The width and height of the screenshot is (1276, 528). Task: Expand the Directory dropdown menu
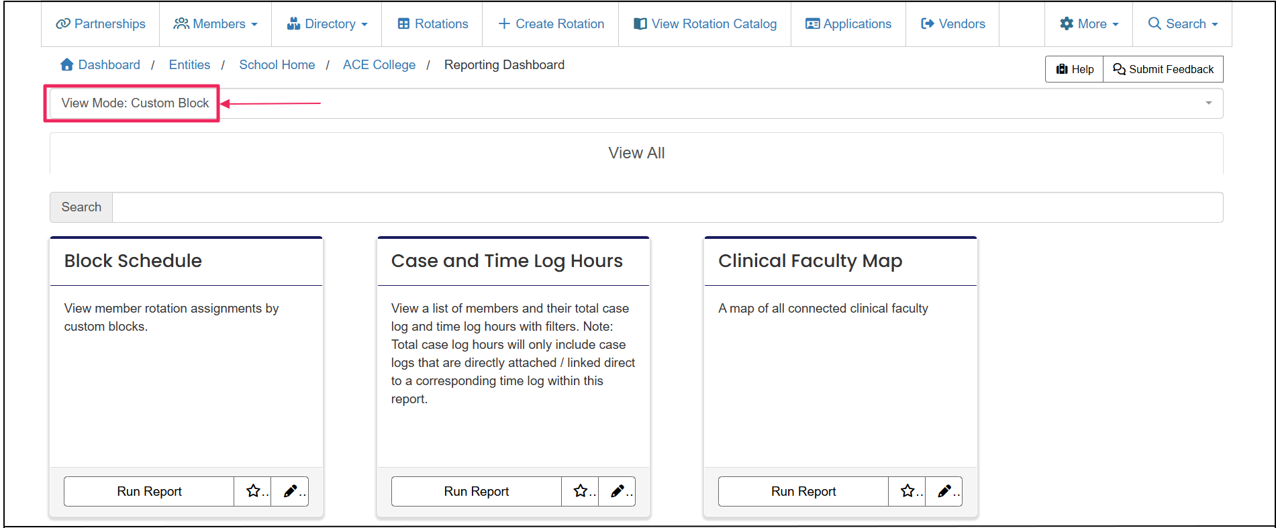[x=327, y=23]
